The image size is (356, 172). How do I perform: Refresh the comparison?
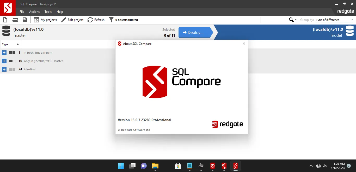coord(96,20)
